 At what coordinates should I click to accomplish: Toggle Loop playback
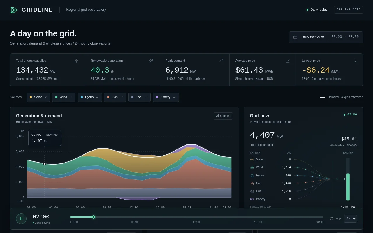tap(335, 218)
